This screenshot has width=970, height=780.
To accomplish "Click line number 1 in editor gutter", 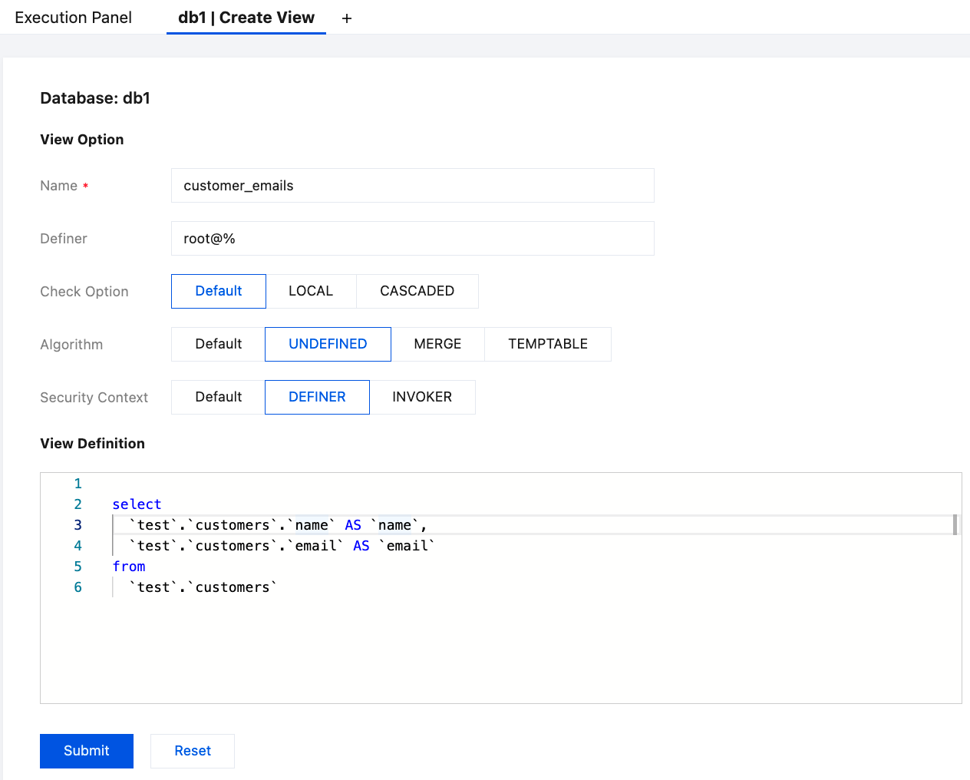I will pos(78,484).
